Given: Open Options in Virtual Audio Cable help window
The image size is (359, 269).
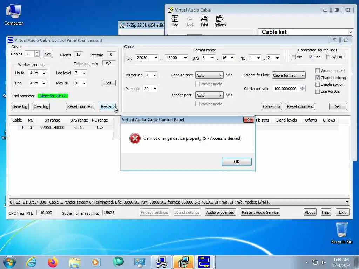Looking at the screenshot, I should pos(219,21).
